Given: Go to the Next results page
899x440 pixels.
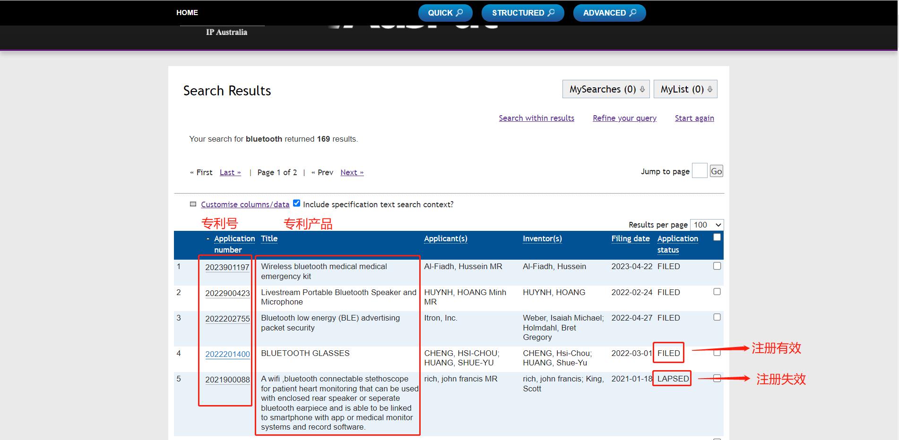Looking at the screenshot, I should point(352,172).
